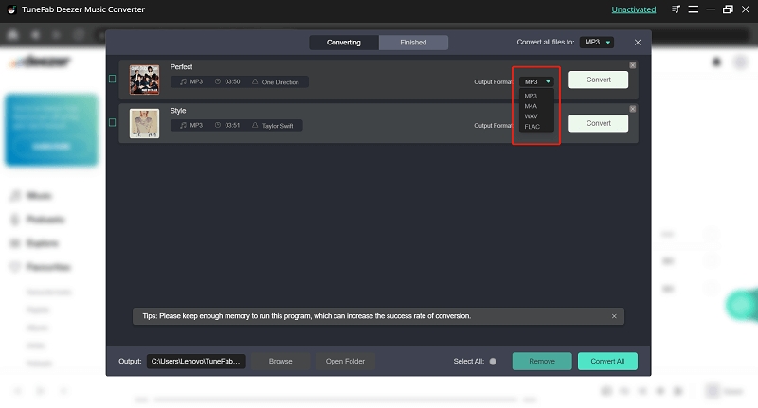Viewport: 758px width, 408px height.
Task: Switch to the Finished tab
Action: [x=413, y=43]
